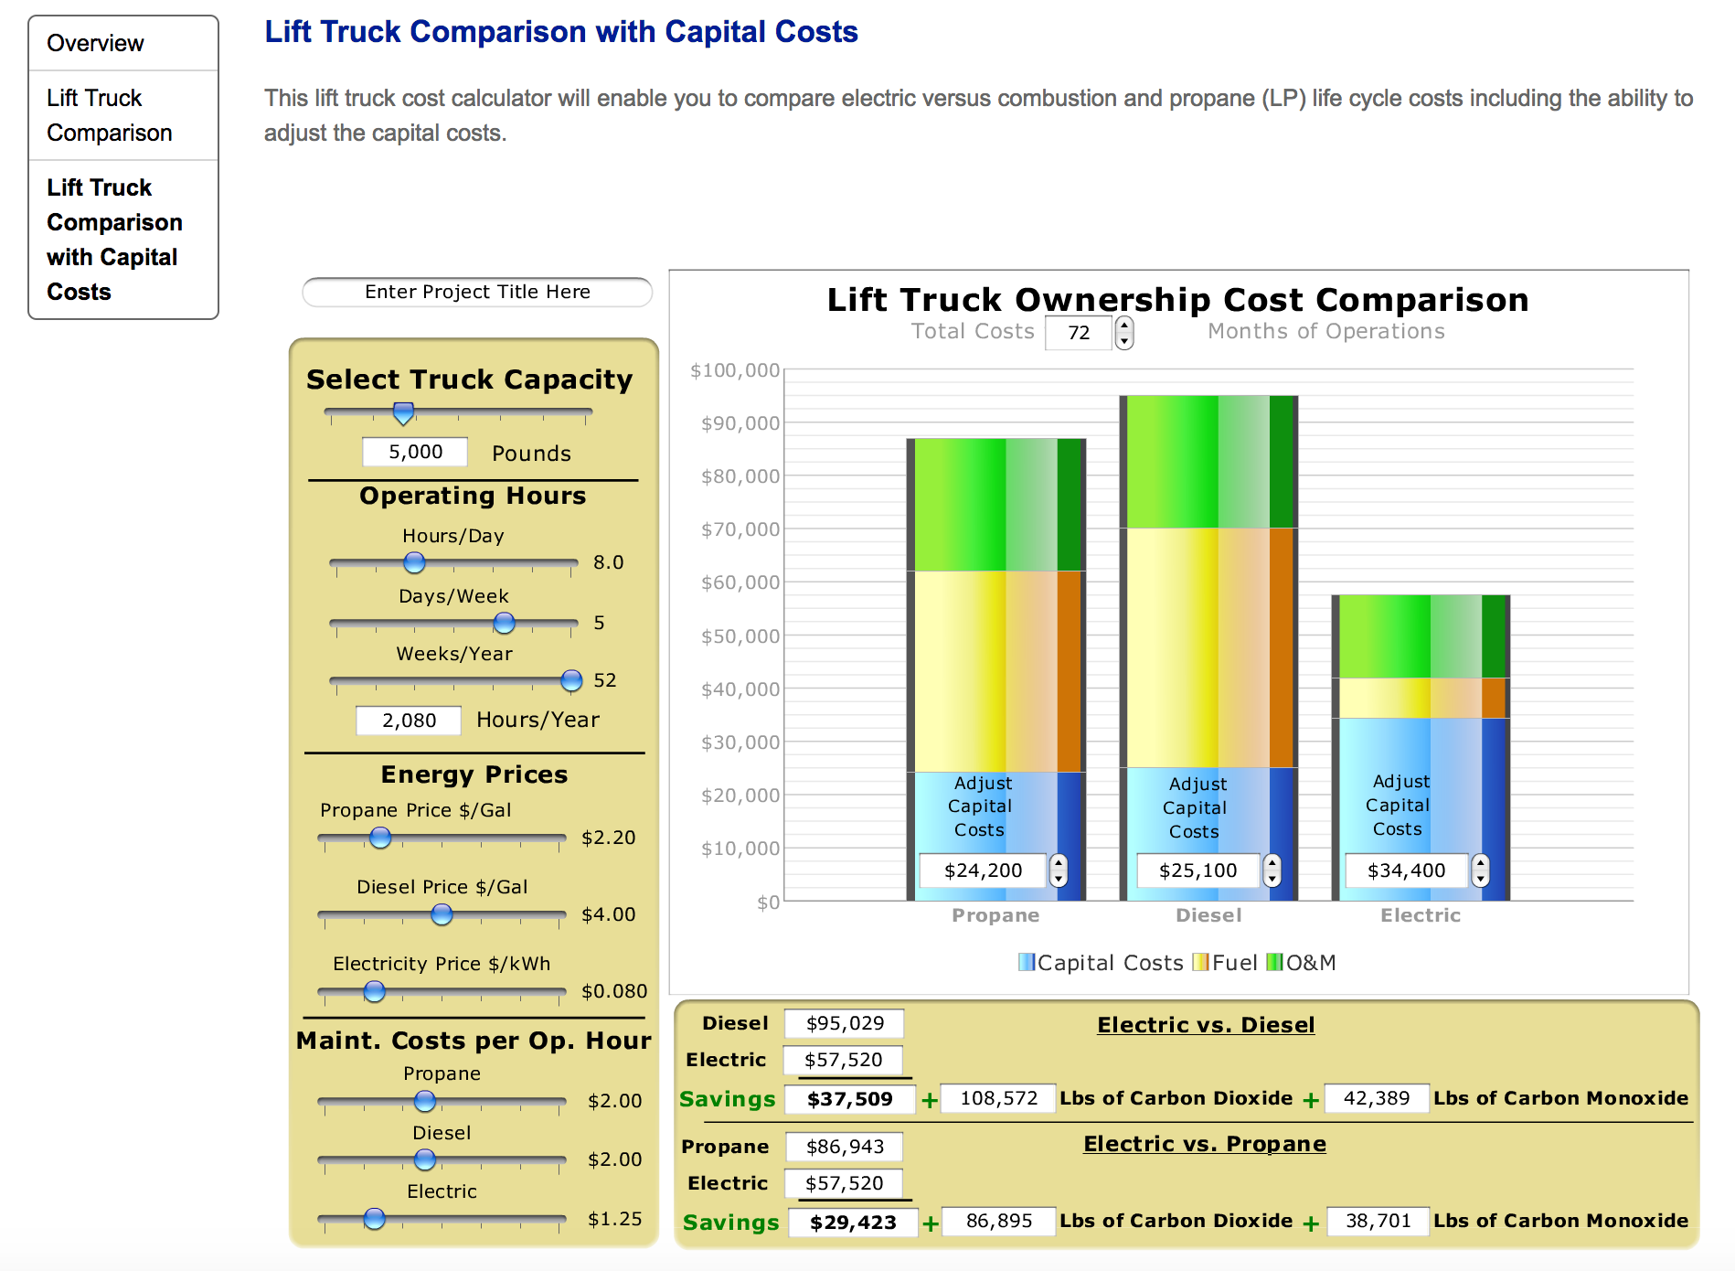Click the months of operations stepper arrows
Image resolution: width=1735 pixels, height=1271 pixels.
click(x=1124, y=333)
